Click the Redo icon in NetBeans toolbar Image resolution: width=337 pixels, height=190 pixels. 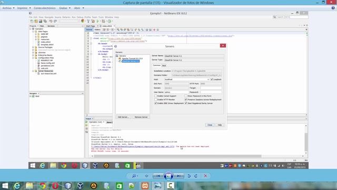(x=55, y=21)
